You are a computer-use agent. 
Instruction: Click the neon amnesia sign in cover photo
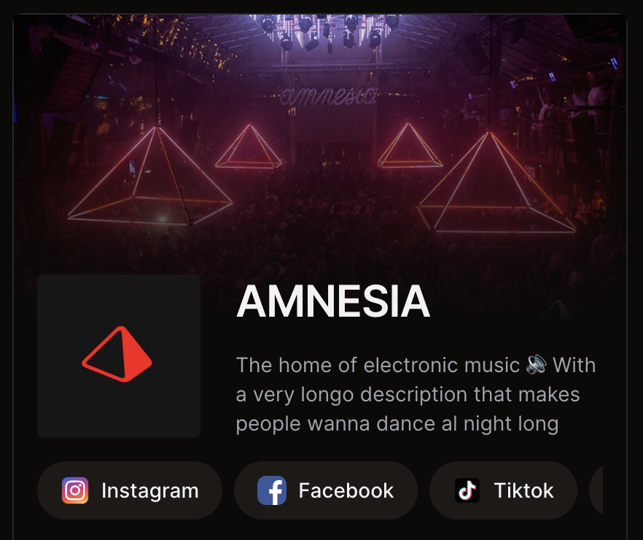pyautogui.click(x=329, y=97)
